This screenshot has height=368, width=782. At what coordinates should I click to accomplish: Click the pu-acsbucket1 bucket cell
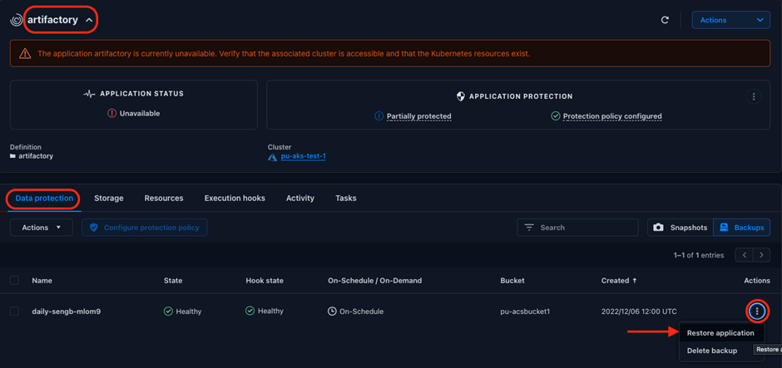525,312
